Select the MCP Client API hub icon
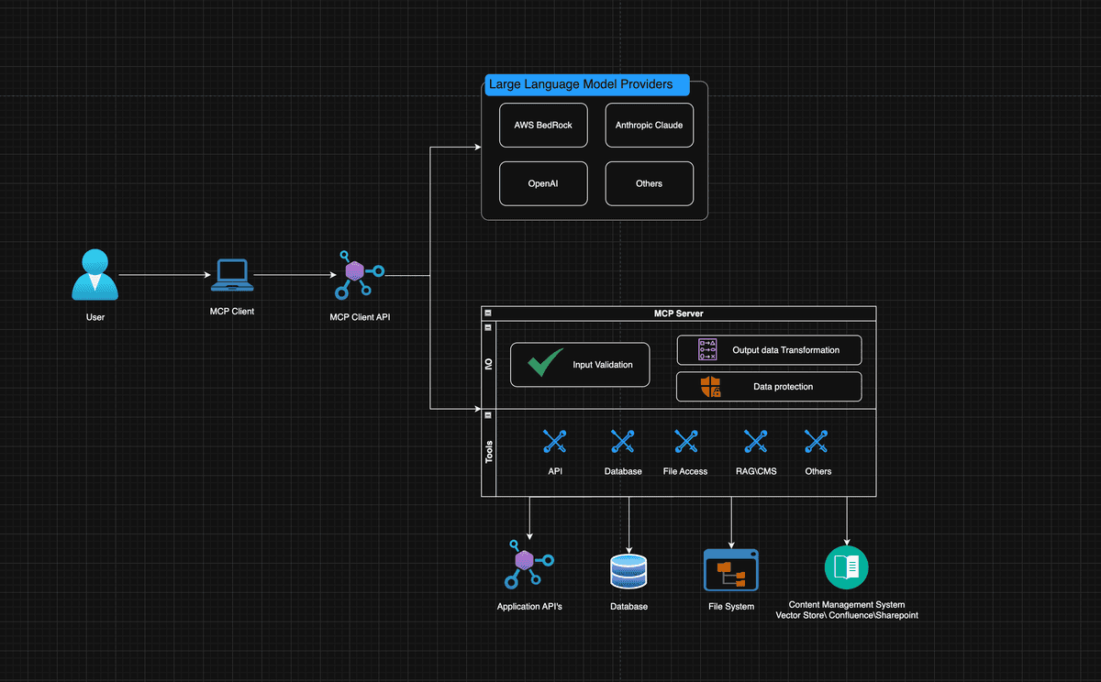Image resolution: width=1101 pixels, height=682 pixels. 360,274
